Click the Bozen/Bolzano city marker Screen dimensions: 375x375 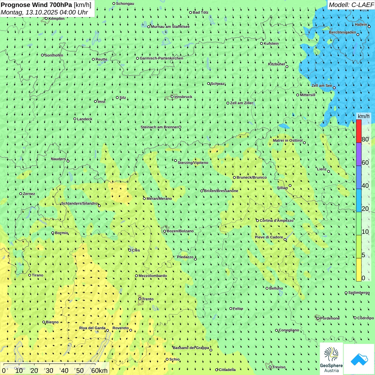(x=165, y=231)
